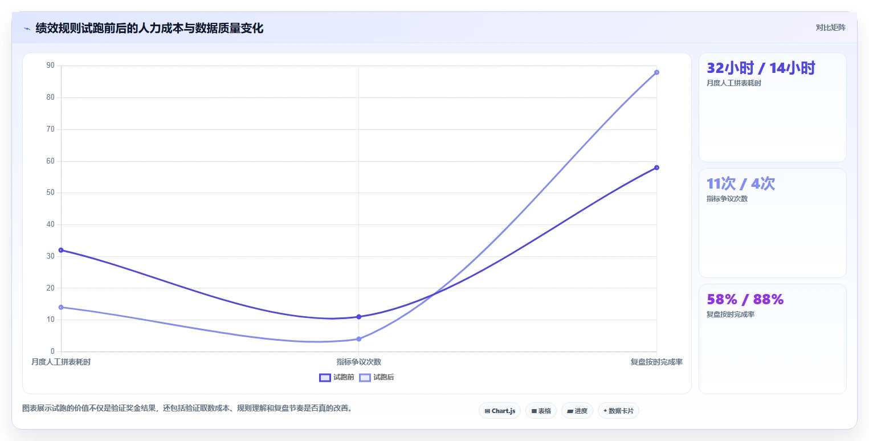Click 试跑后 data point at 88

(656, 72)
